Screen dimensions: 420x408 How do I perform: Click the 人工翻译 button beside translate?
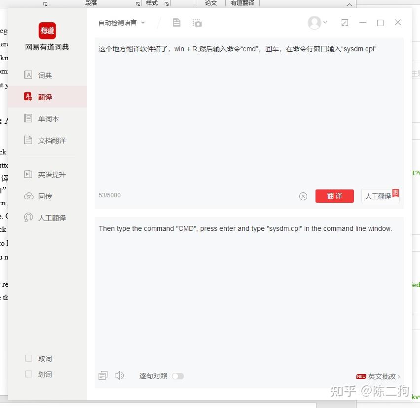[x=381, y=196]
